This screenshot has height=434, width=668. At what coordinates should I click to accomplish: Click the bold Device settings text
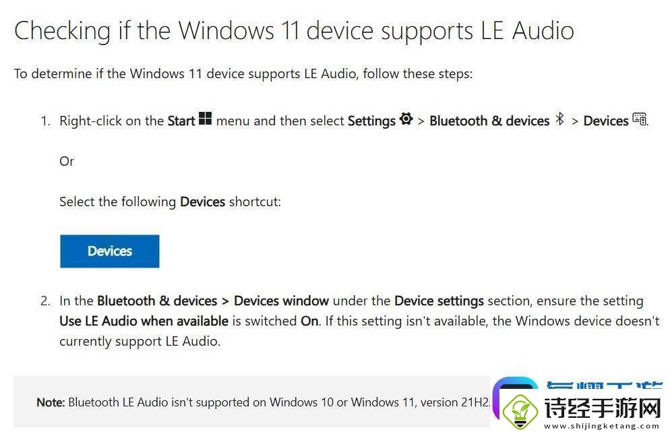[439, 301]
